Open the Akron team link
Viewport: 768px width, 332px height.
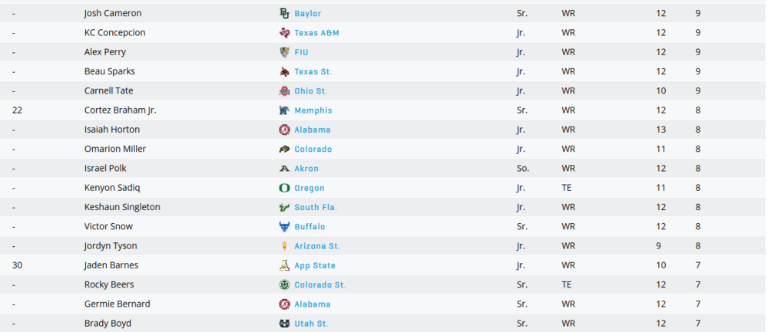(x=306, y=168)
